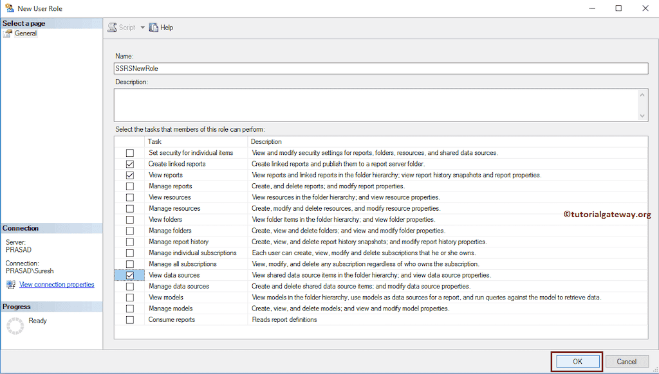
Task: Click the Help icon on the toolbar
Action: 154,27
